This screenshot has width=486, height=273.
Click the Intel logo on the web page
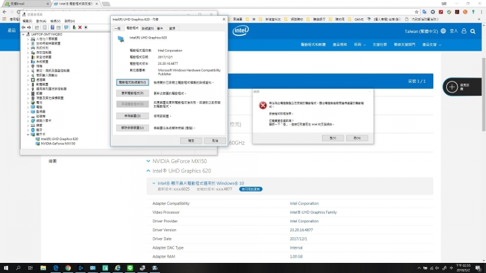pos(240,30)
